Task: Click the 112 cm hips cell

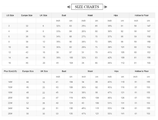Action: [122, 63]
